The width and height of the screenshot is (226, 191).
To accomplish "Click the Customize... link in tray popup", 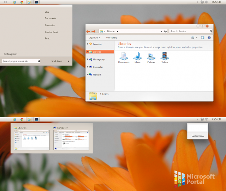I will (198, 136).
